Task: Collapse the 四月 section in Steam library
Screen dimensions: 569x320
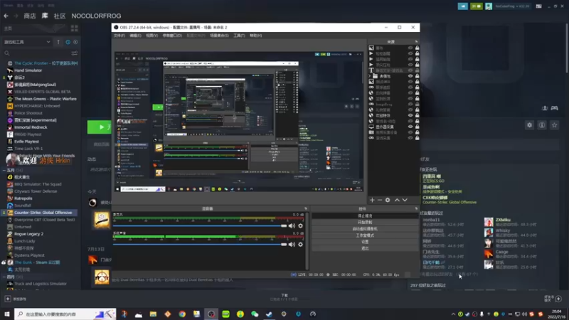Action: 4,277
